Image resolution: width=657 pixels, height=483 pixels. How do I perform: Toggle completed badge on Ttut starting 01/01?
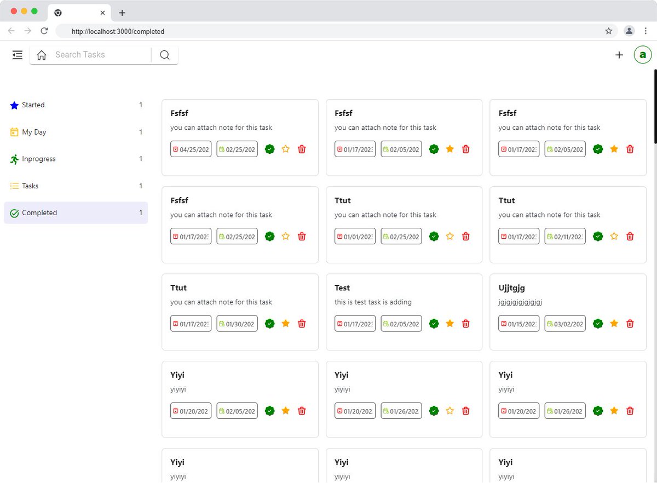point(434,237)
